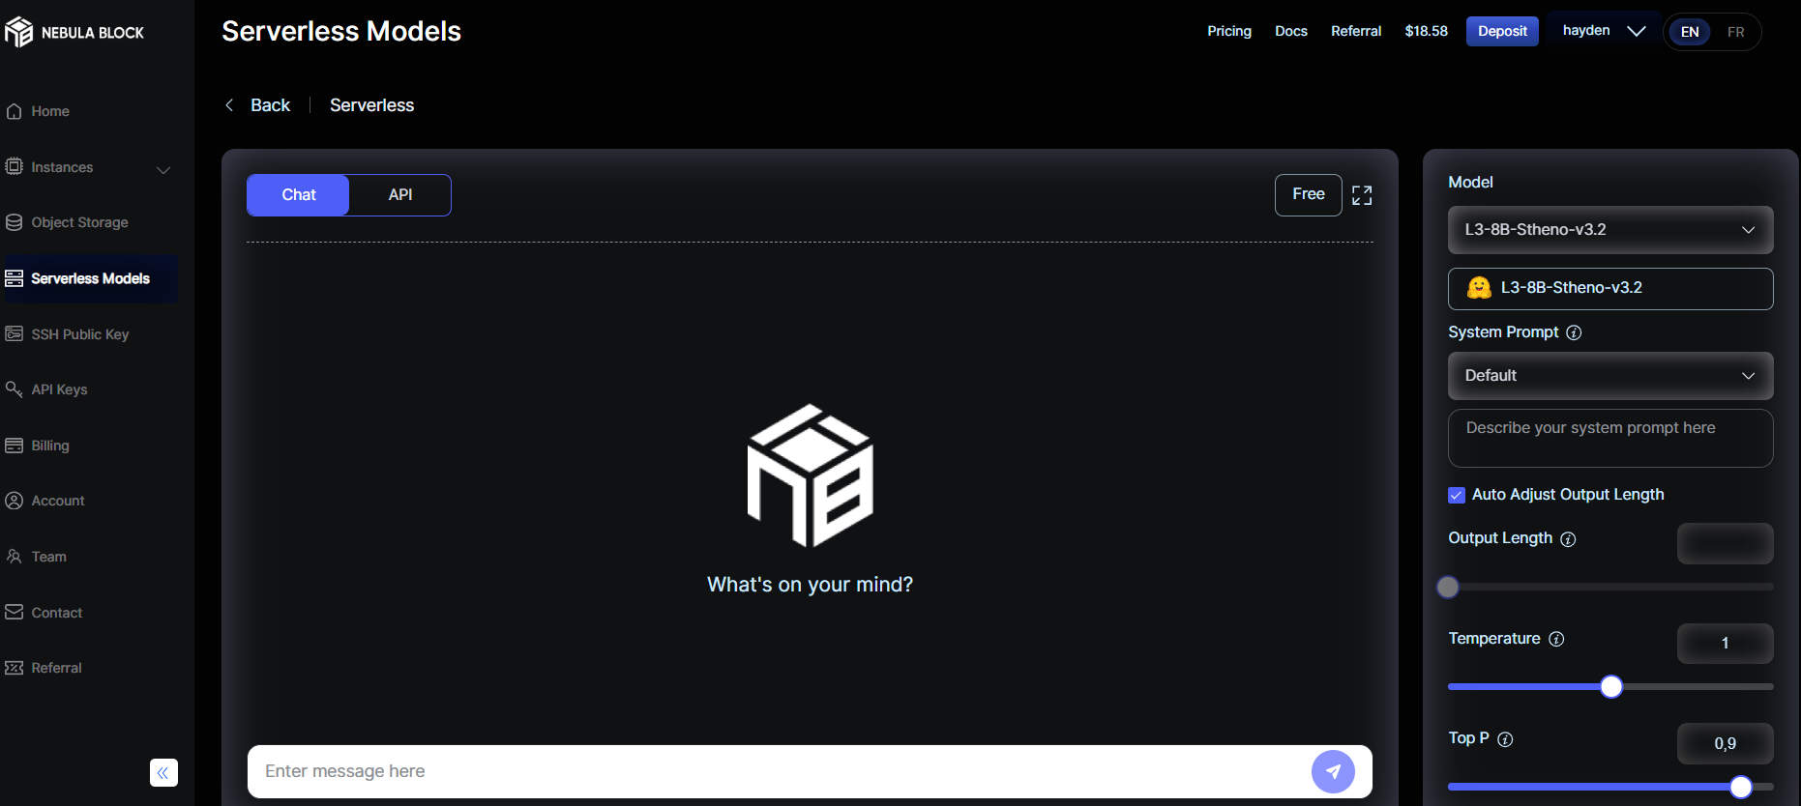Screen dimensions: 1801x806
Task: Click the Deposit button
Action: (1501, 31)
